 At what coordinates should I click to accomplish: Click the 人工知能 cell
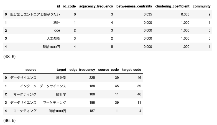[x=53, y=38]
